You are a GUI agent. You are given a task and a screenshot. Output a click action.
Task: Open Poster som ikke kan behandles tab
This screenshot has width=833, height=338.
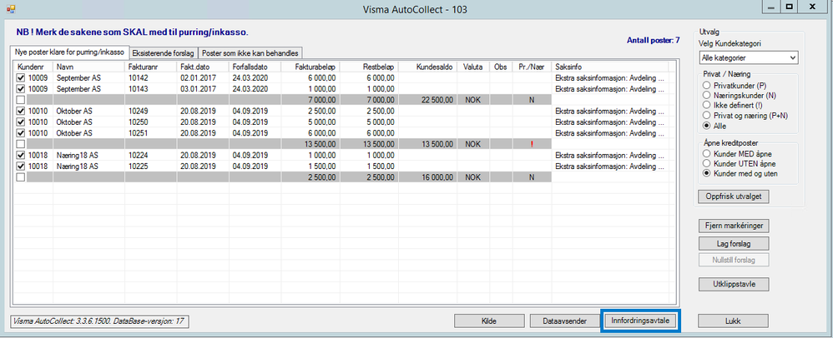(250, 53)
